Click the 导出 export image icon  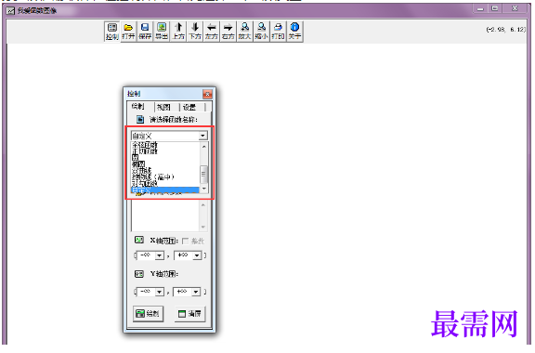tap(162, 31)
